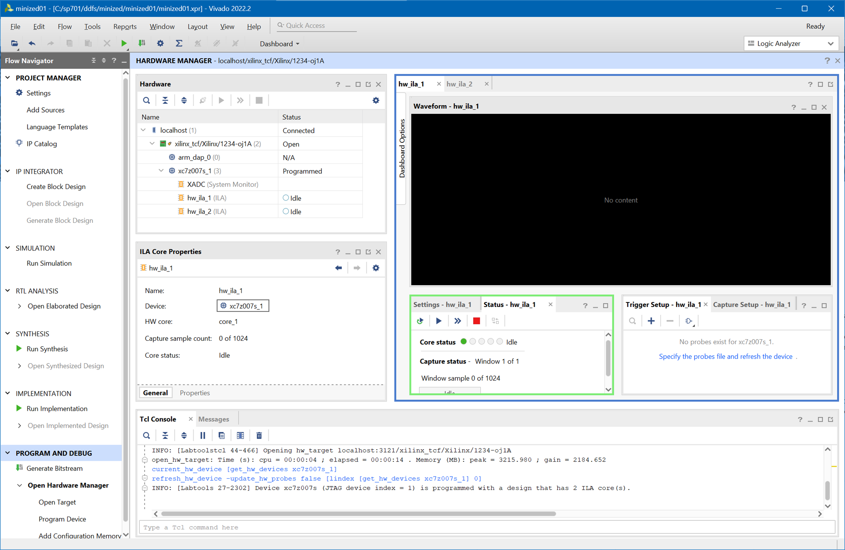This screenshot has width=845, height=550.
Task: Switch to Settings - hw_ila_1 tab
Action: (442, 305)
